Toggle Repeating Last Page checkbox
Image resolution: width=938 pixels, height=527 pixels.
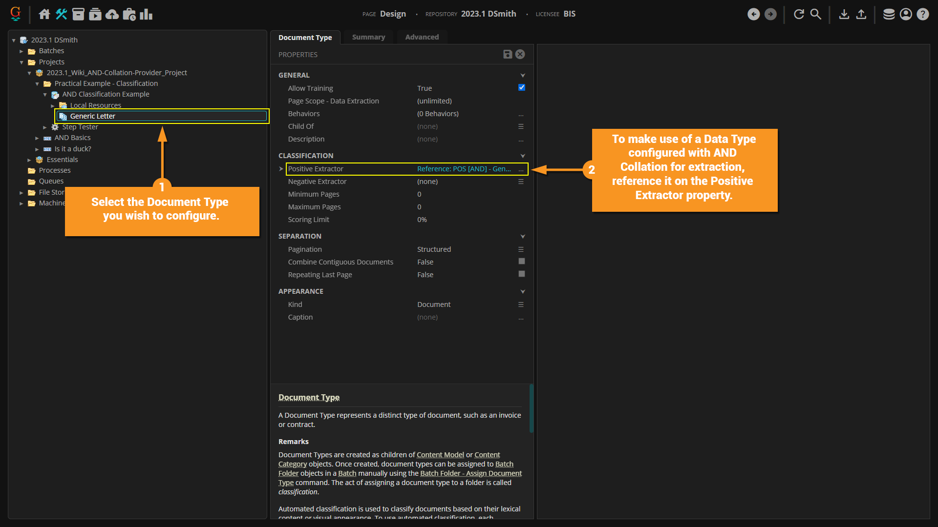[x=521, y=274]
